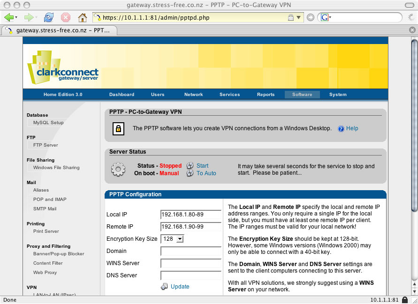Open Web Proxy page
418x304 pixels.
click(x=45, y=272)
